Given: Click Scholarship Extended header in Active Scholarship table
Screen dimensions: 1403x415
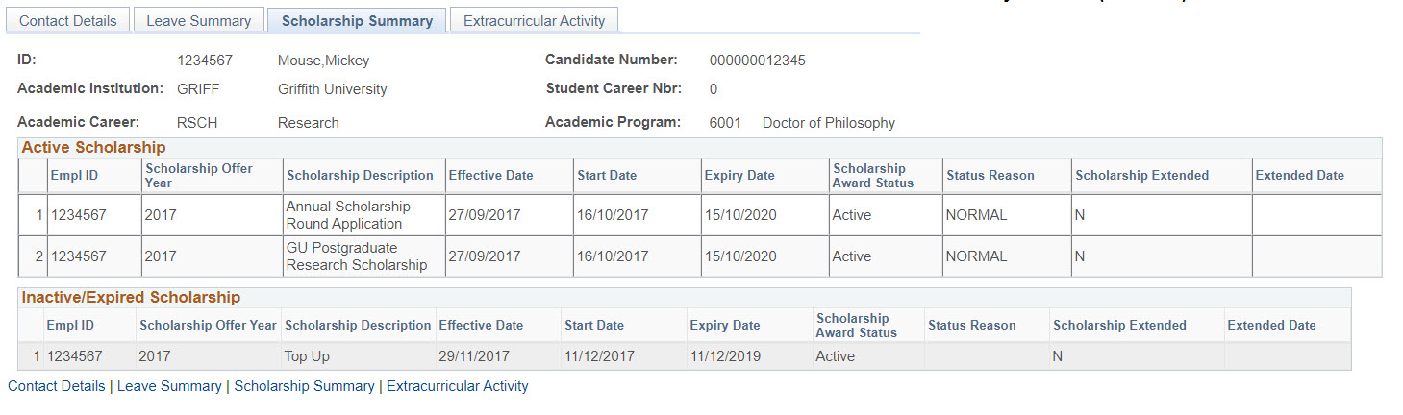Looking at the screenshot, I should pos(1141,176).
